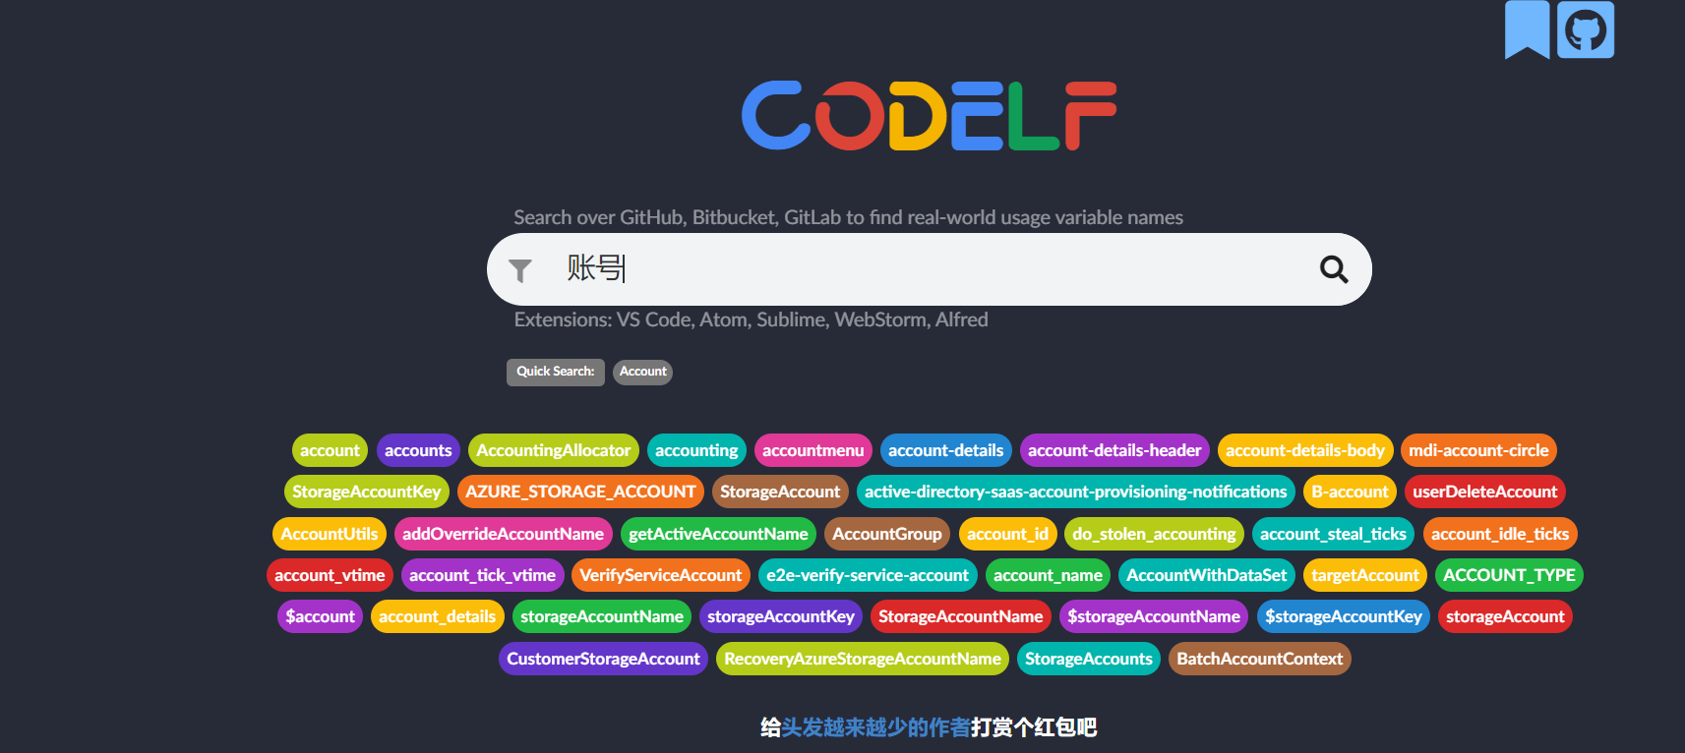Pick the 'accounting' variable tag
This screenshot has height=753, width=1685.
696,450
